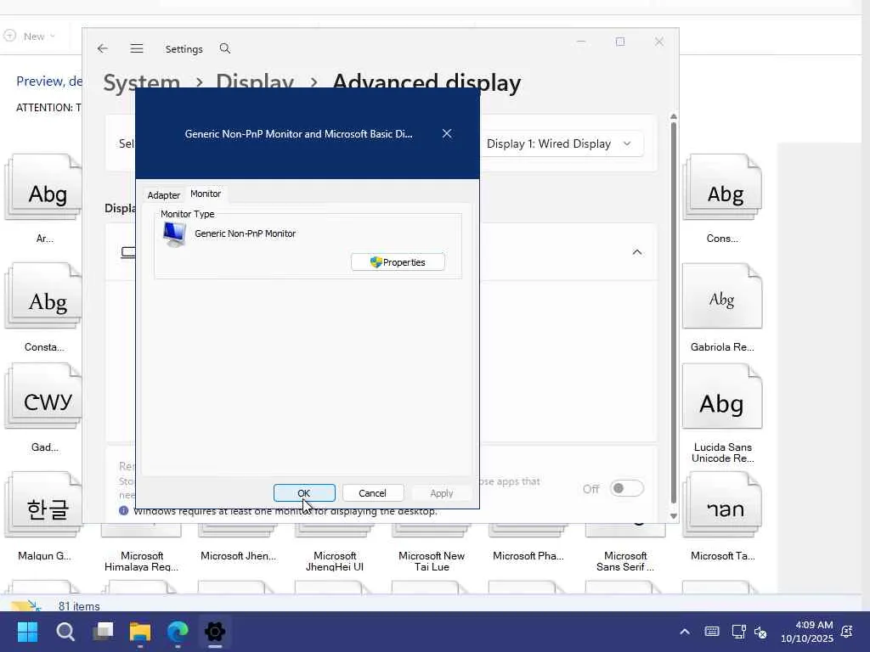Click the touch keyboard tray icon
The image size is (870, 652).
point(712,632)
